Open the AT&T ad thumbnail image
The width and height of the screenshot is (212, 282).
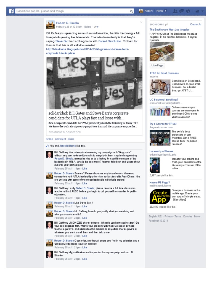[x=160, y=87]
